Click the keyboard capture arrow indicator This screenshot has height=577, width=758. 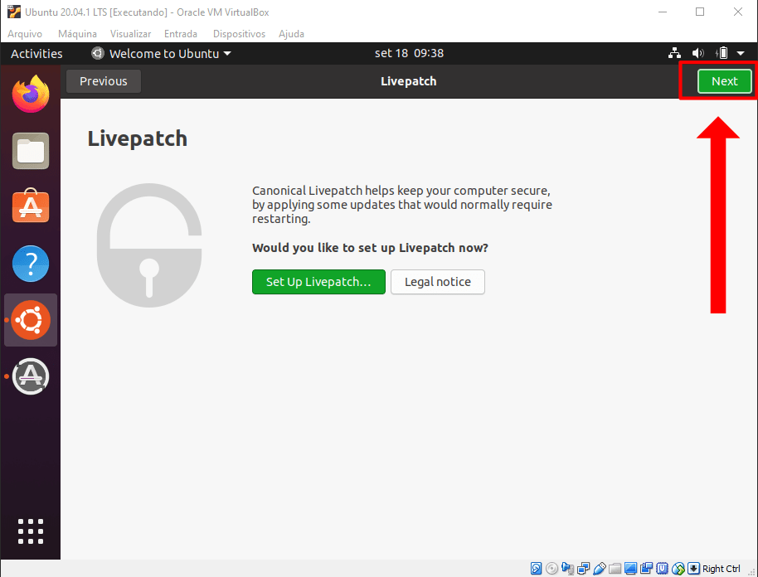(693, 569)
